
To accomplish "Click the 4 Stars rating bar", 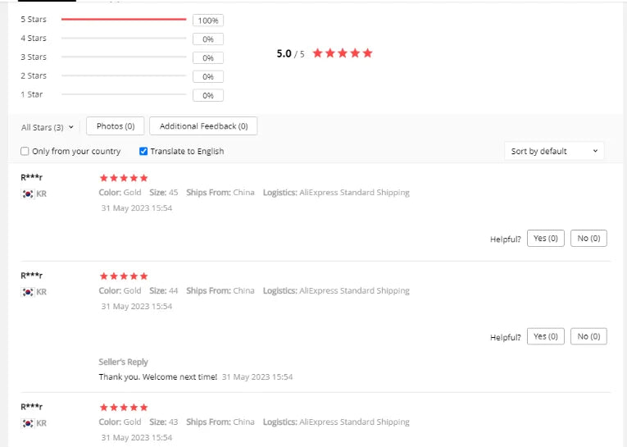I will 124,38.
